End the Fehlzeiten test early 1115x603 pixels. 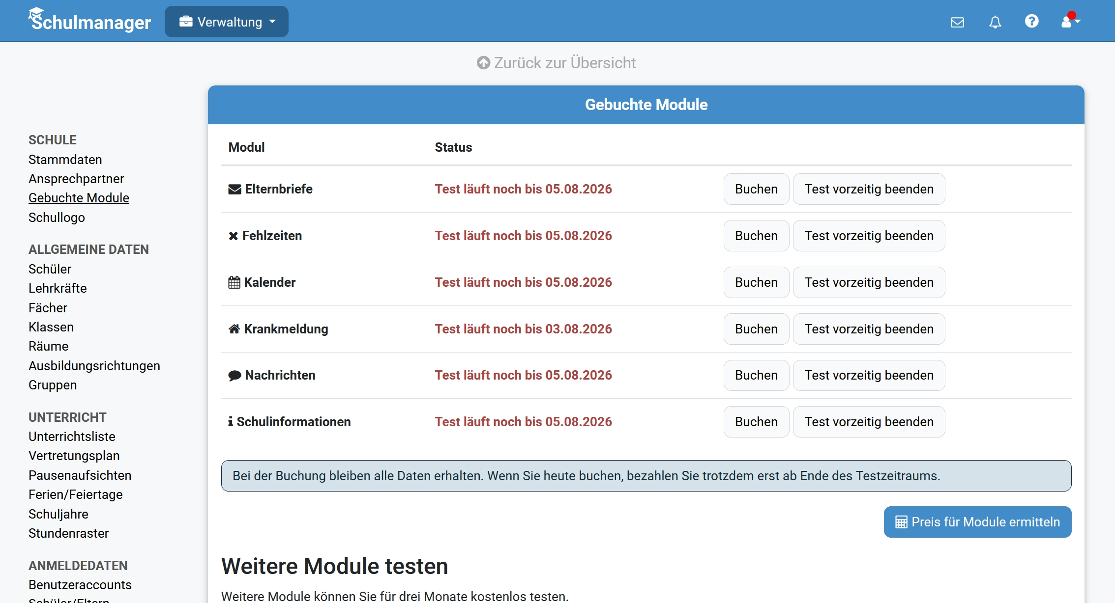[x=869, y=236]
